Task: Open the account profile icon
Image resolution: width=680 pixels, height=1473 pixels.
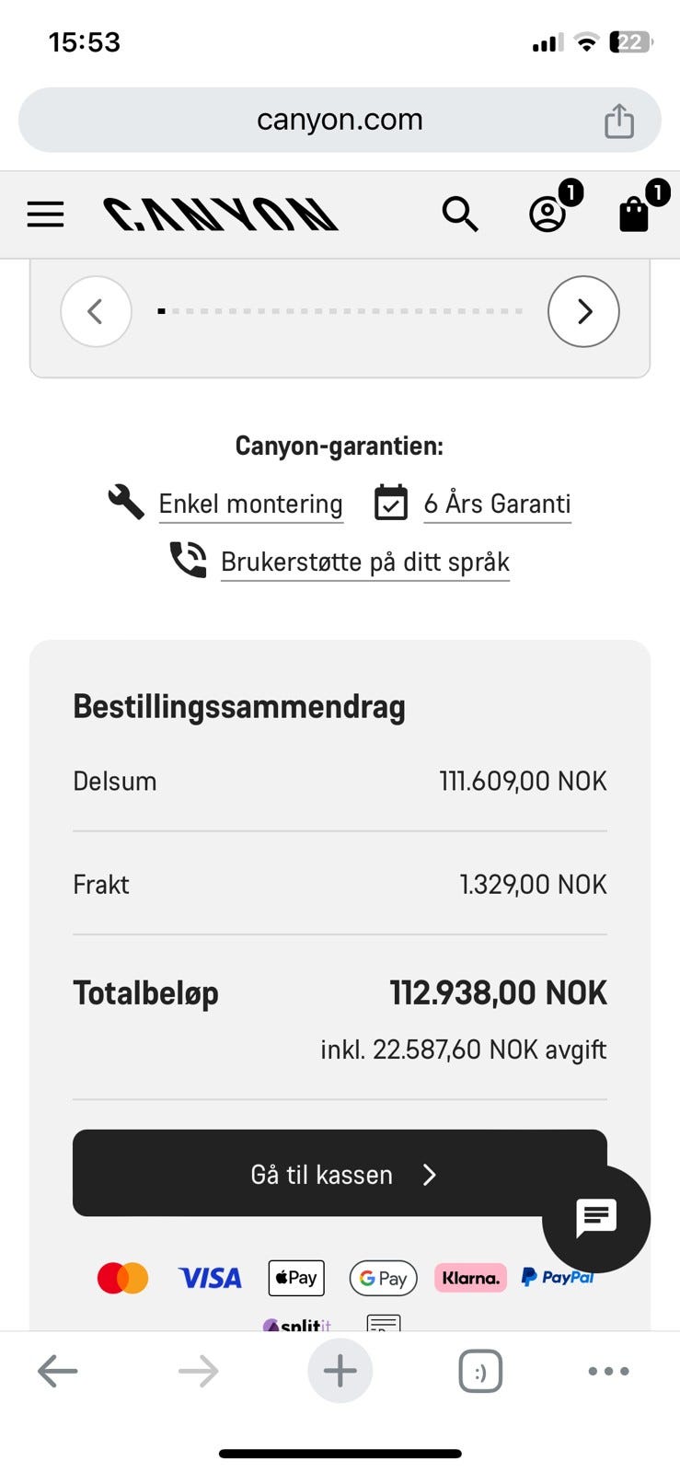Action: coord(547,215)
